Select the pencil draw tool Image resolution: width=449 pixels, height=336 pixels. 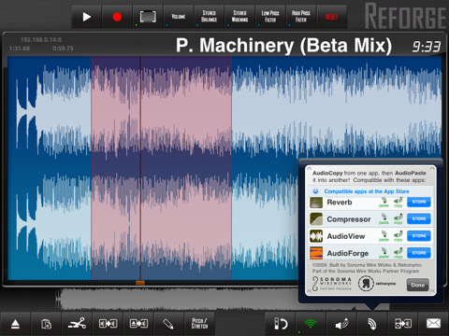[x=168, y=324]
